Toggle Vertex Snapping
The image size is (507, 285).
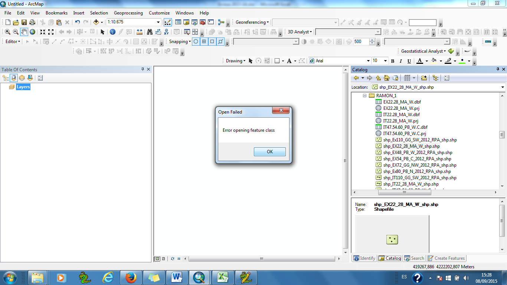click(212, 42)
